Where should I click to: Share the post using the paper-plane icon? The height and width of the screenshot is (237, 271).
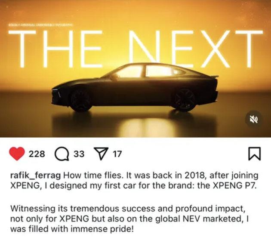coord(101,153)
